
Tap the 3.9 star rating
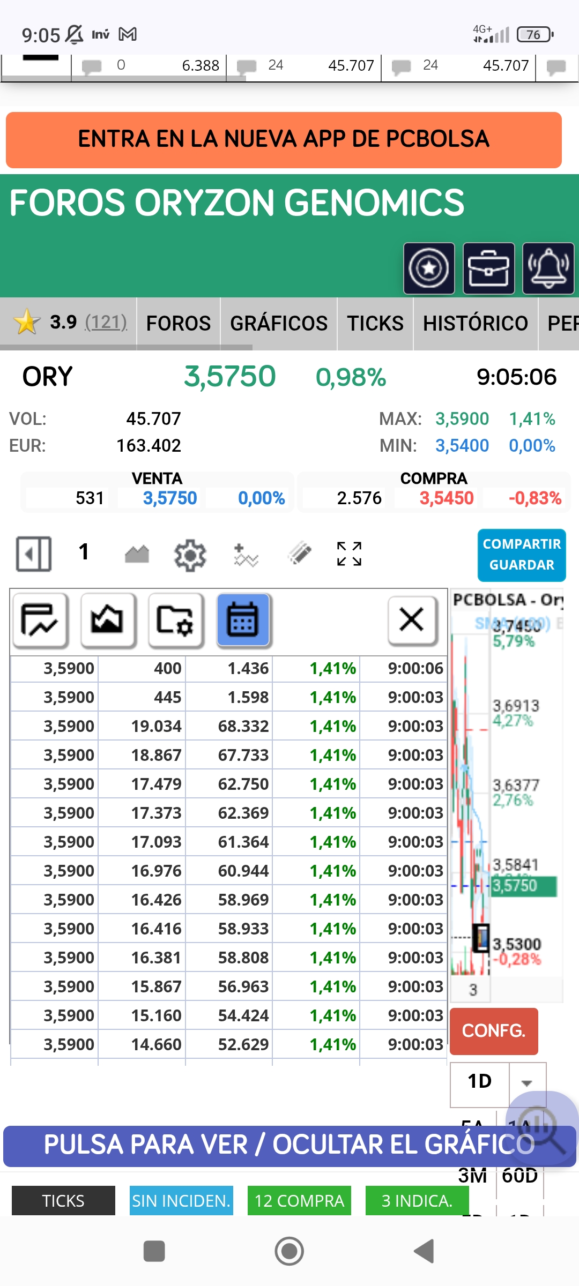tap(70, 323)
